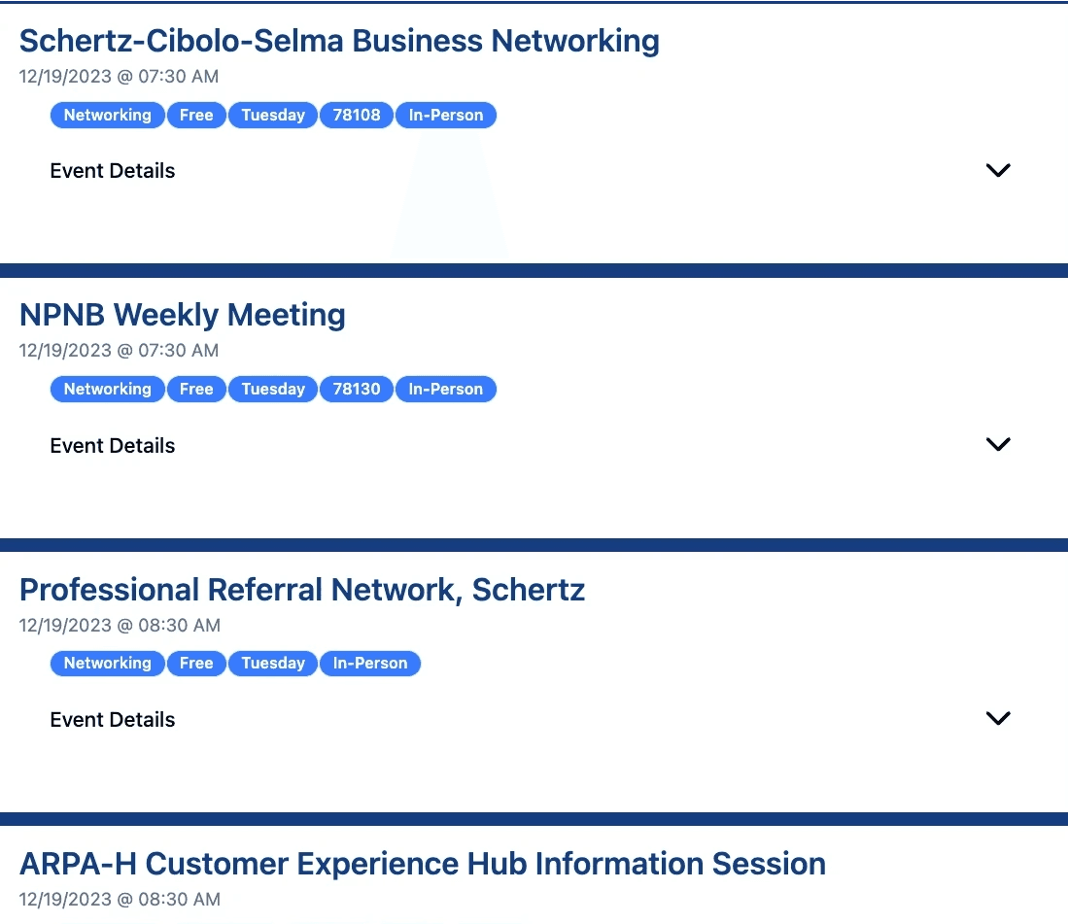The height and width of the screenshot is (924, 1068).
Task: Open the NPNB Weekly Meeting event
Action: point(182,315)
